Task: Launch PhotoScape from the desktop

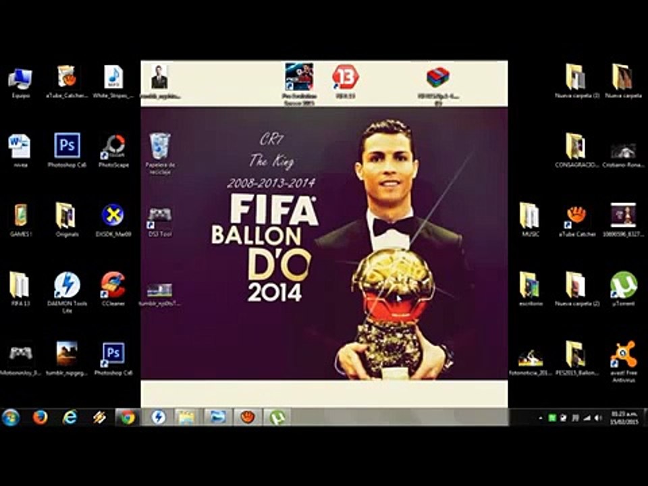Action: click(113, 146)
